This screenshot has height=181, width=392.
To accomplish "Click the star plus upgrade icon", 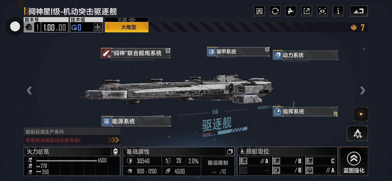I will pos(357,133).
